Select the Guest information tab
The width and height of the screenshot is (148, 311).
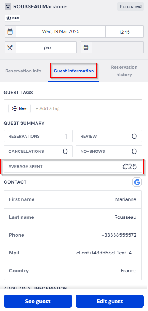click(x=73, y=71)
